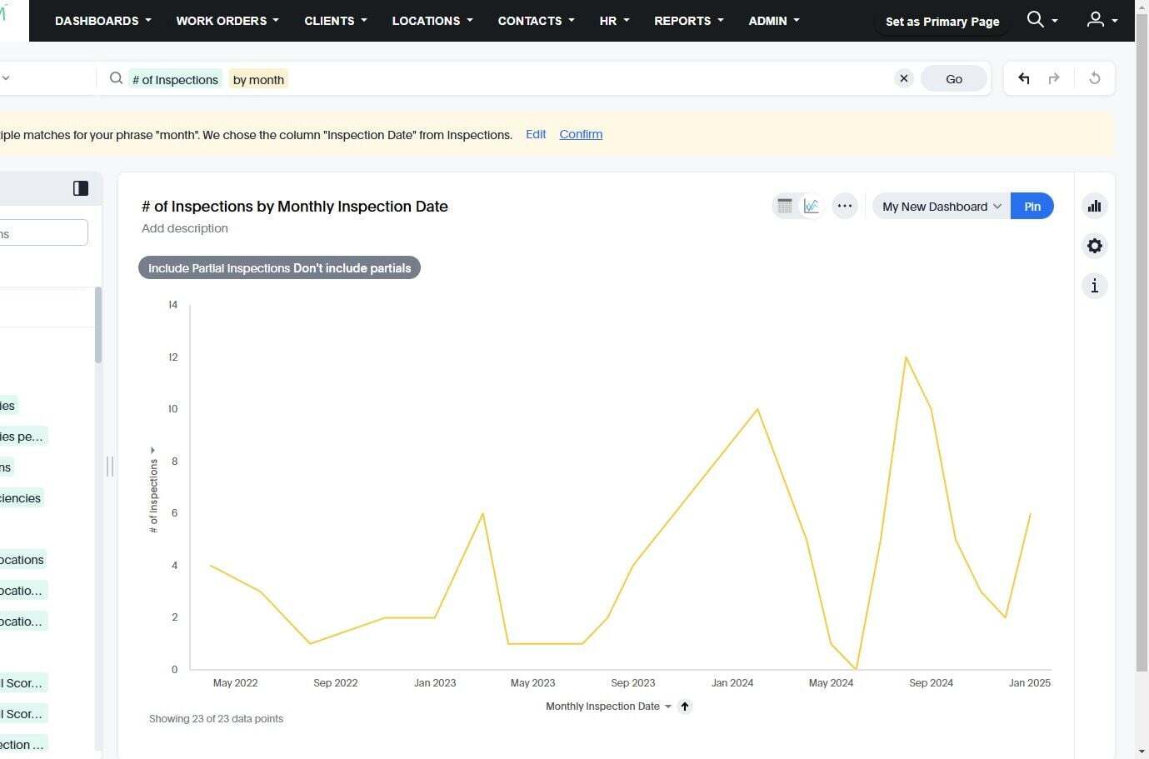Select the '# of Inspections' search token

[x=175, y=79]
